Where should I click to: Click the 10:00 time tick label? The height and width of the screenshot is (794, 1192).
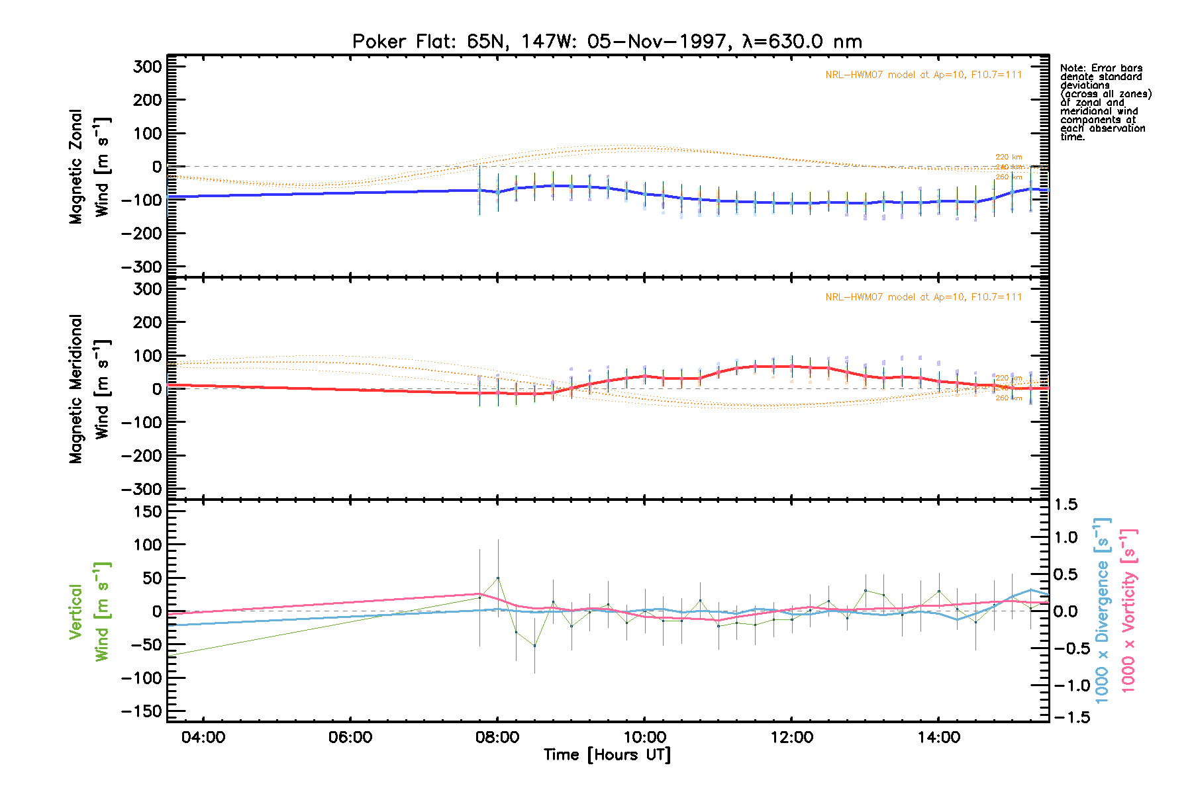(x=644, y=738)
